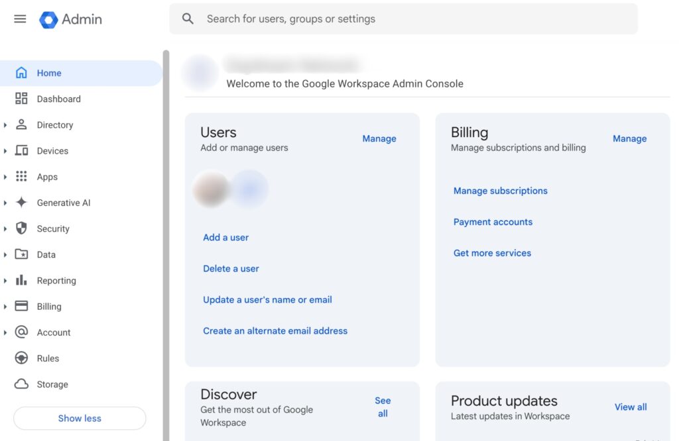Click the Apps label in sidebar
Viewport: 679px width, 441px height.
click(x=47, y=177)
